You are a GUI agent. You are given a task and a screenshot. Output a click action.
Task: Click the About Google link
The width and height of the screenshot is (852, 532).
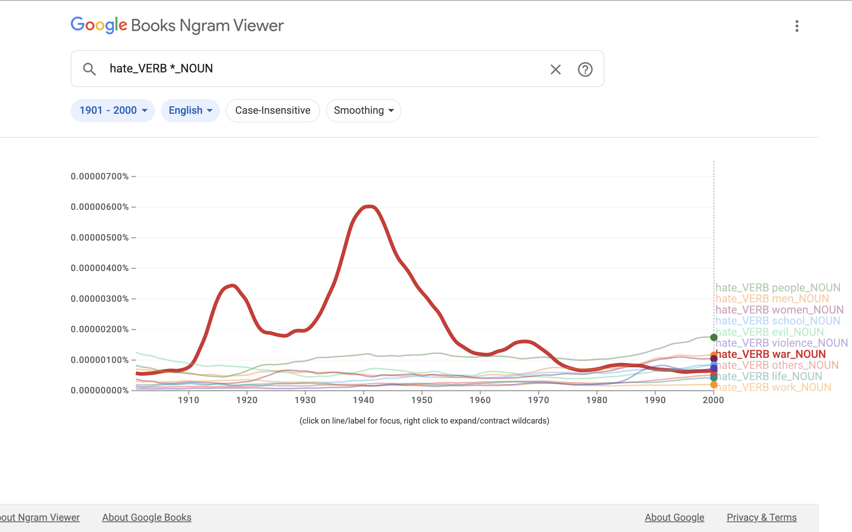(675, 517)
